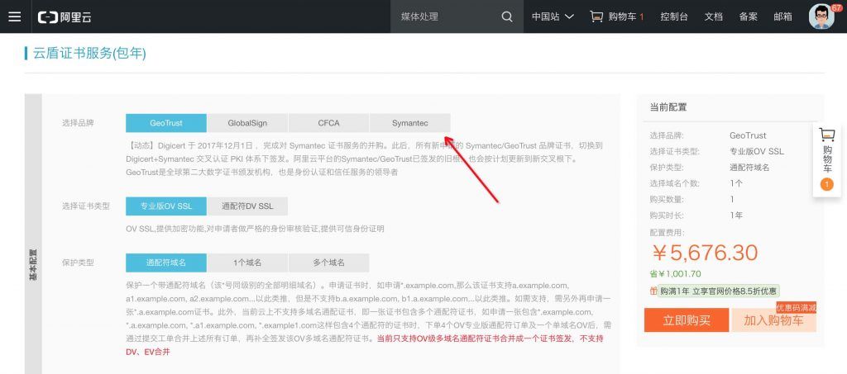Click the red OV merge restriction notice
Image resolution: width=847 pixels, height=374 pixels.
tap(365, 345)
